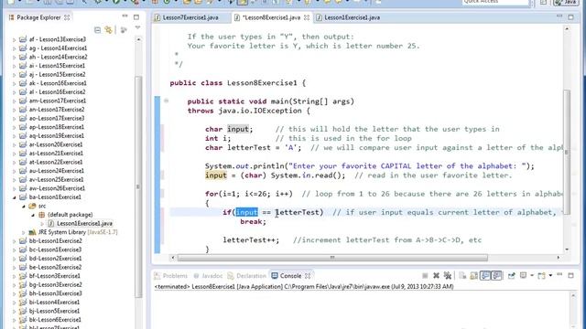Collapse the src folder
Screen dimensions: 586x329
(x=24, y=207)
